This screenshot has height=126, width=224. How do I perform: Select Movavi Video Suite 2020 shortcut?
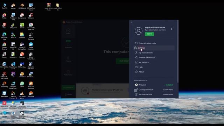click(31, 27)
